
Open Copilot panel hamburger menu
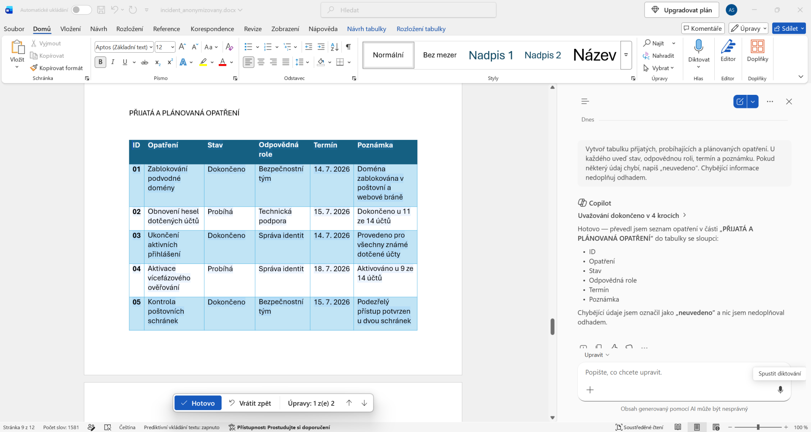click(585, 101)
